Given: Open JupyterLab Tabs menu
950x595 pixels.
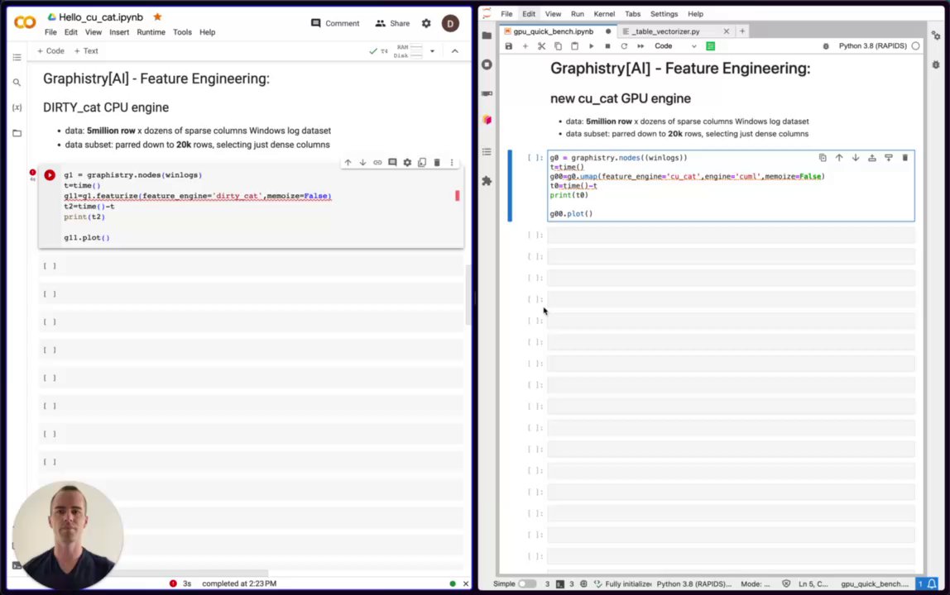Looking at the screenshot, I should (x=632, y=14).
